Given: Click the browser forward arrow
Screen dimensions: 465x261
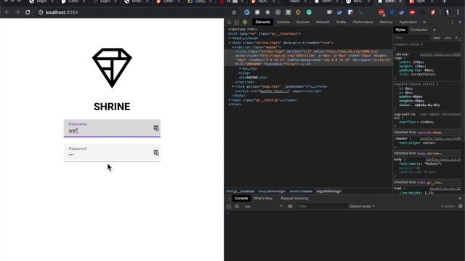Looking at the screenshot, I should pyautogui.click(x=17, y=12).
